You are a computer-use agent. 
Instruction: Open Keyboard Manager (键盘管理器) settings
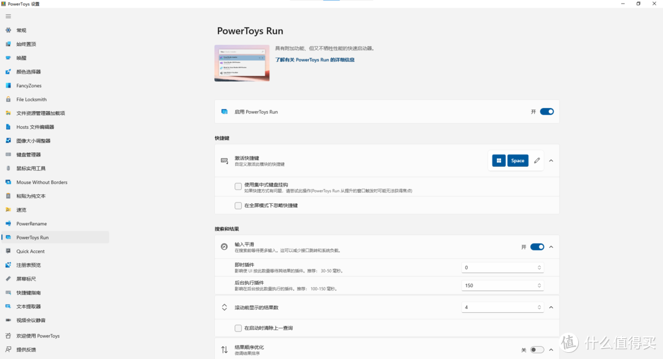(x=32, y=154)
